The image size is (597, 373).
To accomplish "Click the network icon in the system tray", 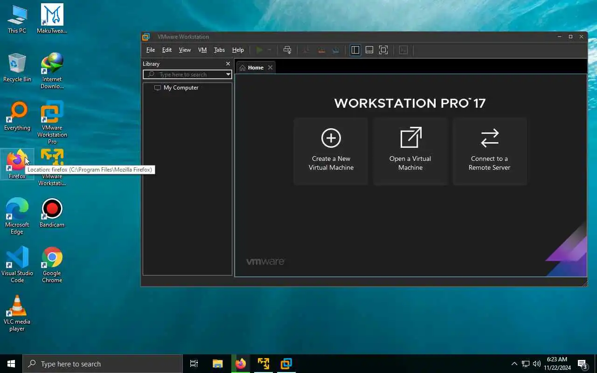I will click(526, 364).
